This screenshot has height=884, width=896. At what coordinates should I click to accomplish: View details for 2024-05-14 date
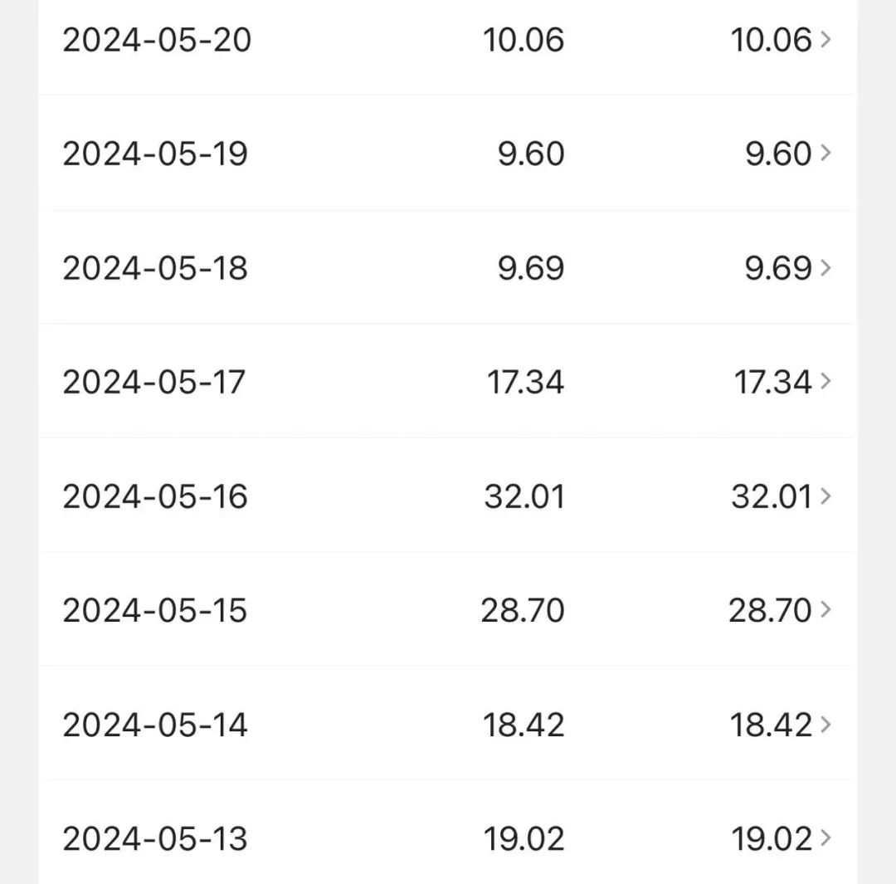click(x=155, y=725)
